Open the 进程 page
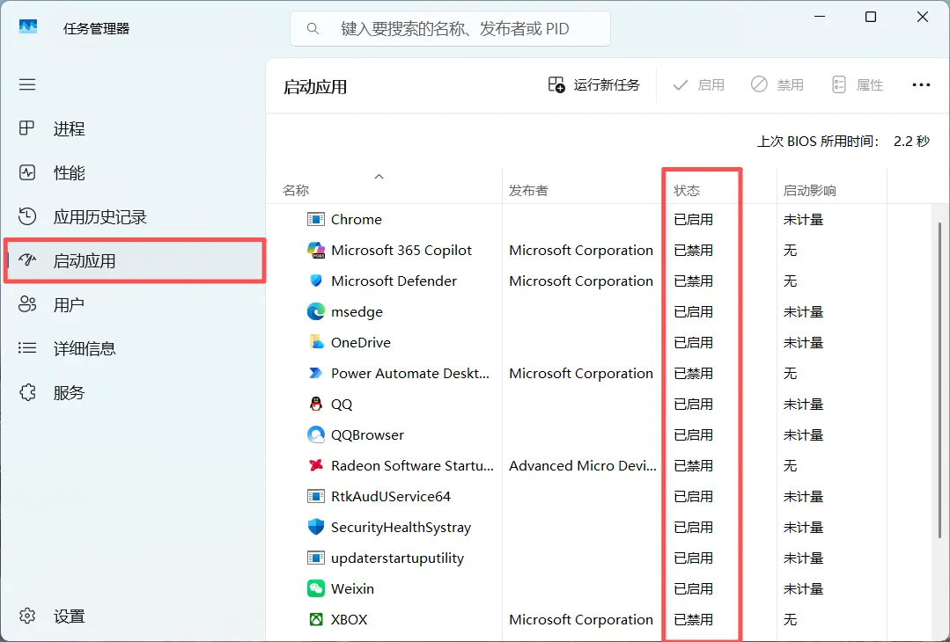 pos(135,128)
